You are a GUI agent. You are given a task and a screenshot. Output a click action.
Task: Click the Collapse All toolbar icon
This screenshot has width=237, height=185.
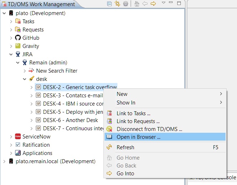110,4
